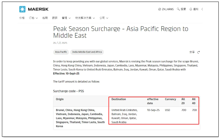Viewport: 220px width, 138px height.
Task: Click the All 40 column header
Action: 194,101
